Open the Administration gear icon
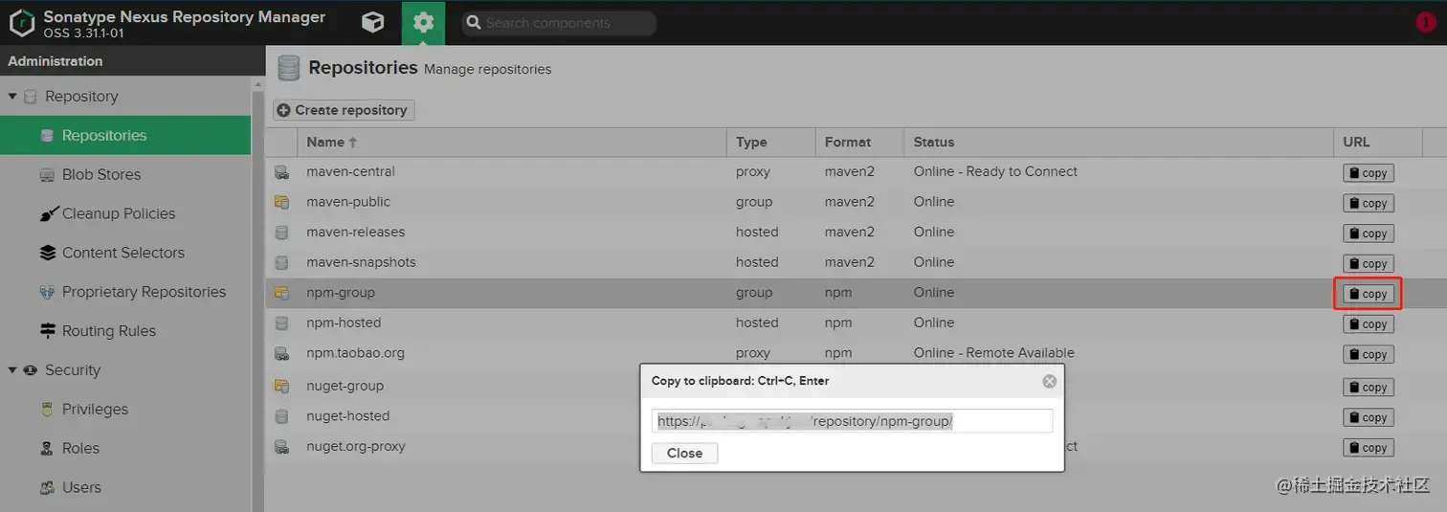Image resolution: width=1447 pixels, height=512 pixels. click(x=423, y=22)
